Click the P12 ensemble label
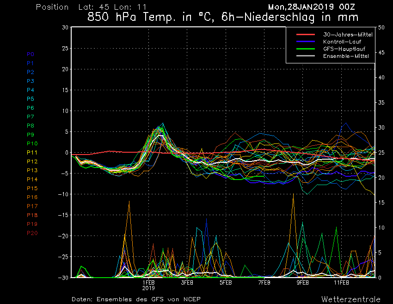 [32, 161]
